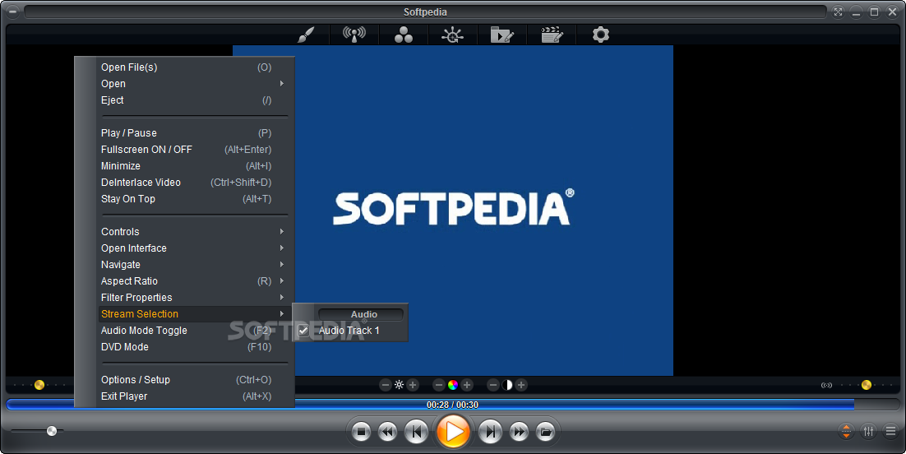This screenshot has width=906, height=454.
Task: Click the Stop playback button
Action: [x=362, y=432]
